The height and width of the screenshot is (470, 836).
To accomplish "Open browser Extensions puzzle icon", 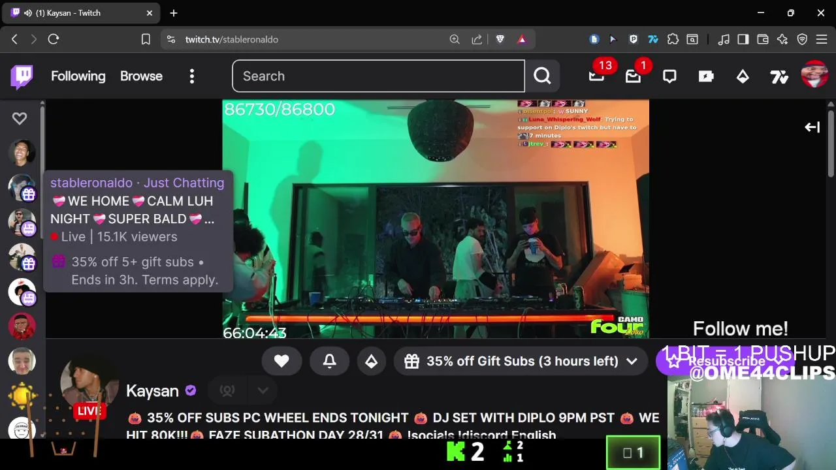I will click(x=673, y=39).
